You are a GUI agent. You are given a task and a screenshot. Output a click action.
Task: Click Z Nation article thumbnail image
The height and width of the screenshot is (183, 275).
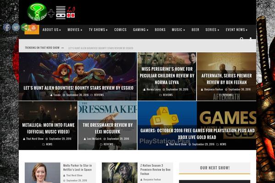[120, 172]
